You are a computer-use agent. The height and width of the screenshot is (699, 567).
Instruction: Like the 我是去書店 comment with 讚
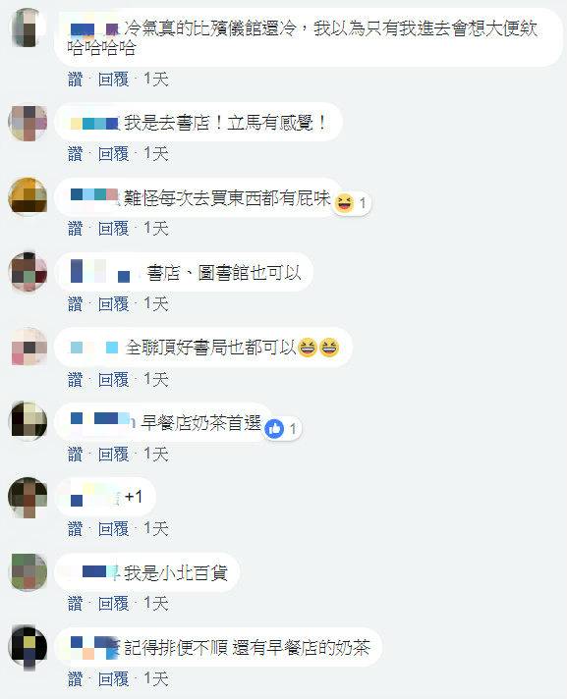pyautogui.click(x=76, y=154)
